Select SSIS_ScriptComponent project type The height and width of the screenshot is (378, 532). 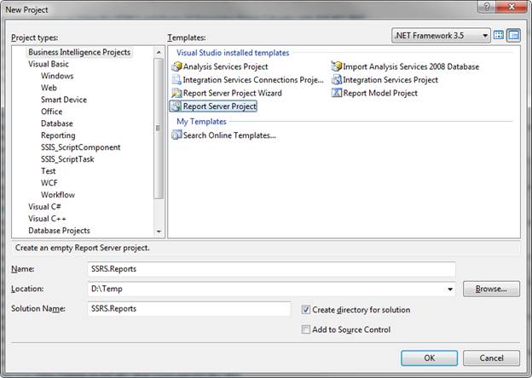[x=81, y=147]
